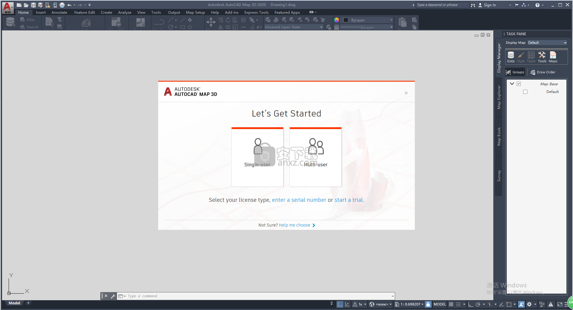Open the Display Map Default dropdown
The height and width of the screenshot is (310, 573).
[547, 43]
